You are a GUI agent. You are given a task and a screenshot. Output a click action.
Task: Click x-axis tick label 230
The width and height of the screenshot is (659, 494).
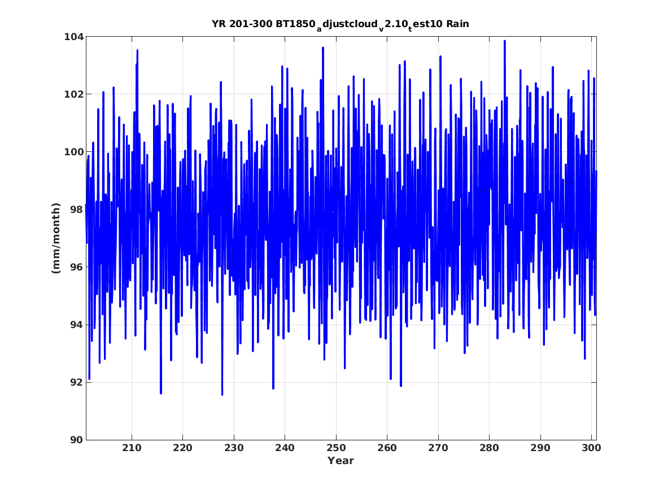[x=234, y=448]
